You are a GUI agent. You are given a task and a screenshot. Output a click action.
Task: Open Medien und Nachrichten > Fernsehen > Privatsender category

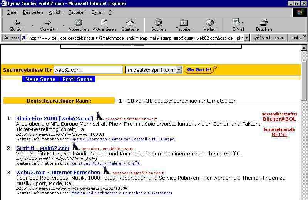[x=122, y=193]
